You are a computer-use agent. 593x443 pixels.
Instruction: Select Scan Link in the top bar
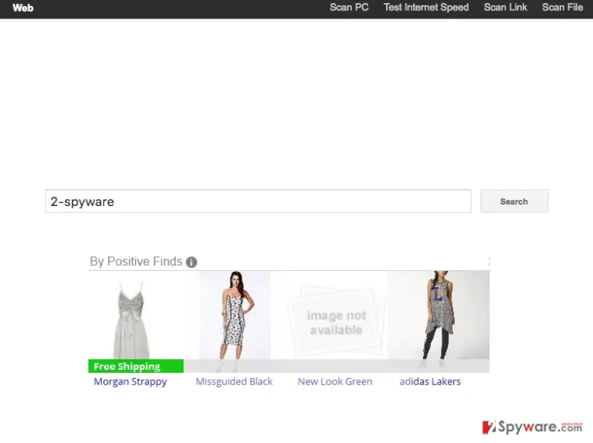click(505, 8)
